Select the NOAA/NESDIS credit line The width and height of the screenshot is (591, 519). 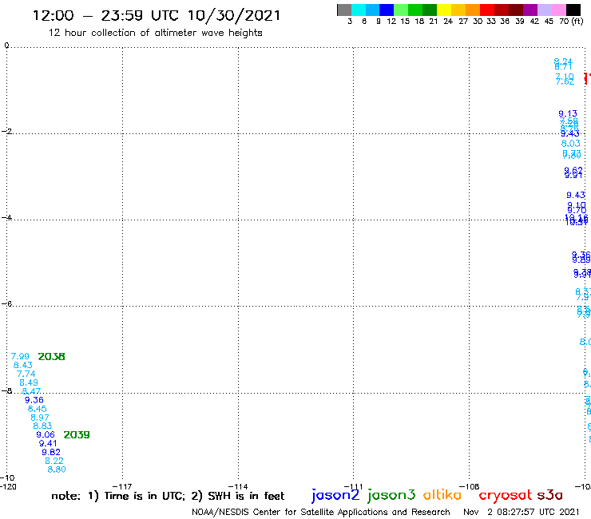[321, 512]
